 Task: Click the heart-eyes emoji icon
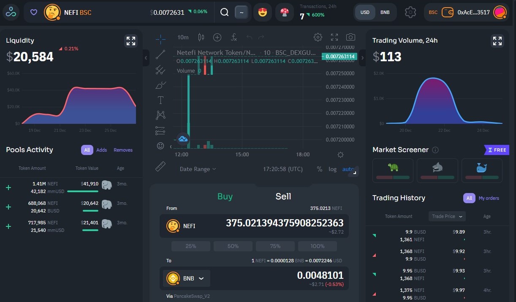(x=263, y=12)
